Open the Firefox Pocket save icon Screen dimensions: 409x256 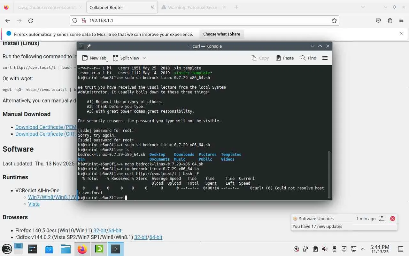pos(378,20)
